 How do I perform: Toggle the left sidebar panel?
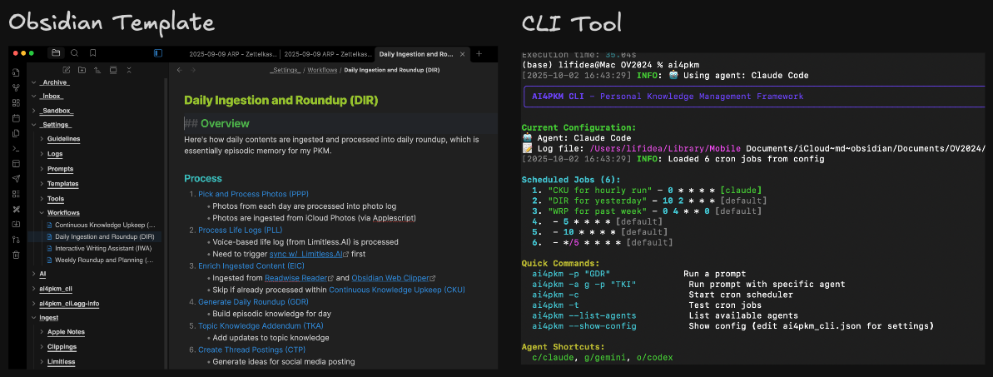[158, 53]
